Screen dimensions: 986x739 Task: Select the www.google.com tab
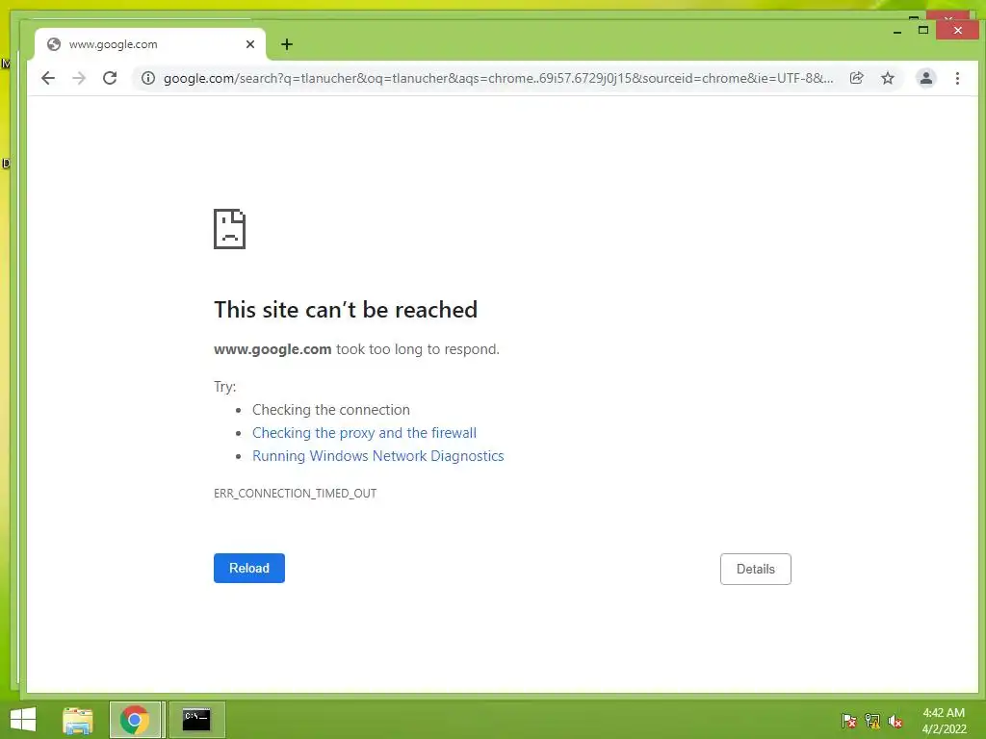[150, 44]
